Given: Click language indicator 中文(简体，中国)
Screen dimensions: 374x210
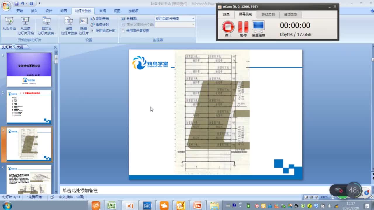Looking at the screenshot, I should tap(71, 197).
